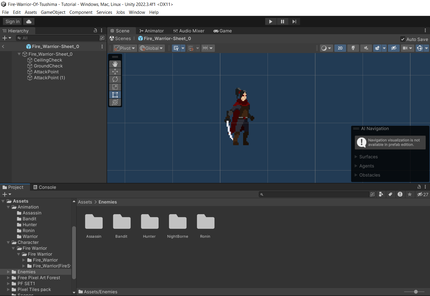The width and height of the screenshot is (430, 296).
Task: Click search by label icon in Project
Action: point(390,194)
